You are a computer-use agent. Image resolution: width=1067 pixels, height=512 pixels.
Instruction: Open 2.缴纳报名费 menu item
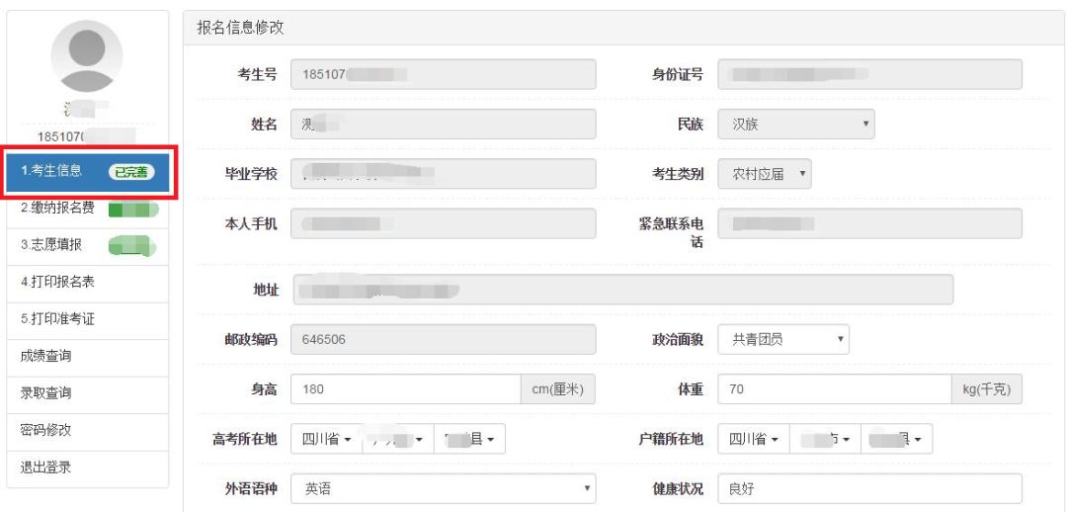pos(88,209)
